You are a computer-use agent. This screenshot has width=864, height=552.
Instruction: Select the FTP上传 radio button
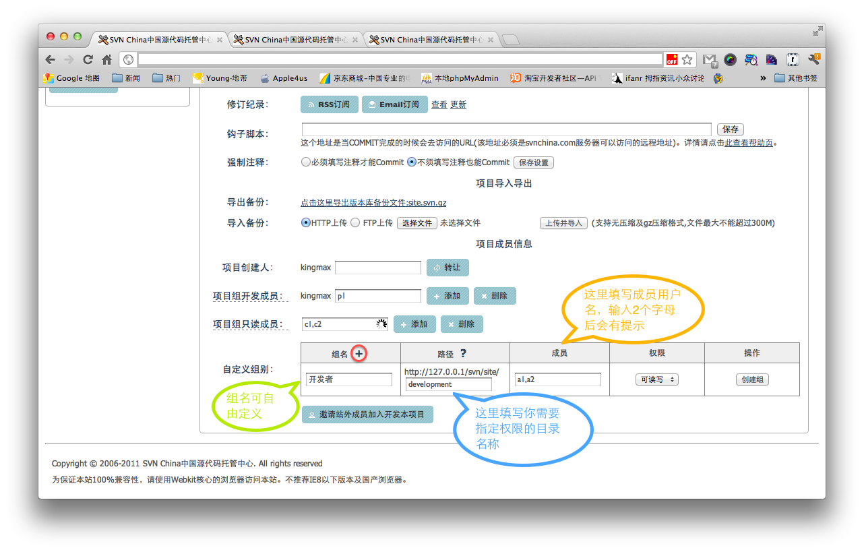355,222
